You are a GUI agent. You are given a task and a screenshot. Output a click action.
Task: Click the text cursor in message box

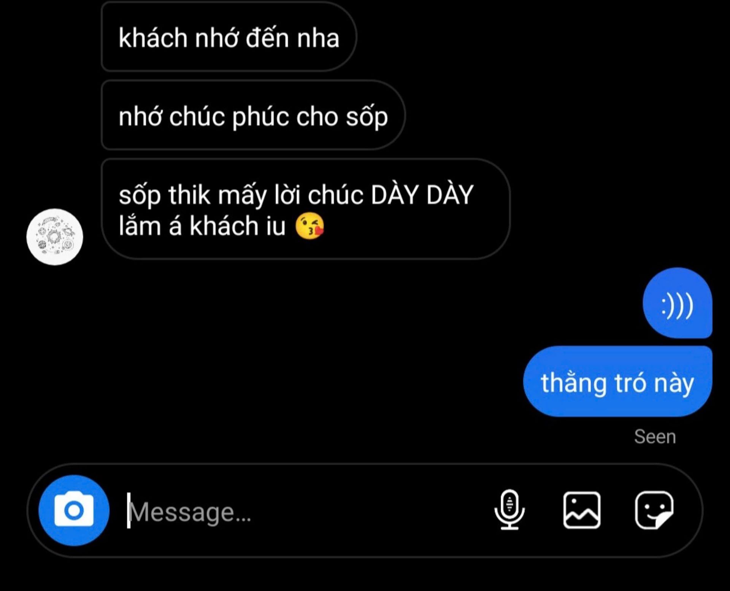[x=129, y=510]
